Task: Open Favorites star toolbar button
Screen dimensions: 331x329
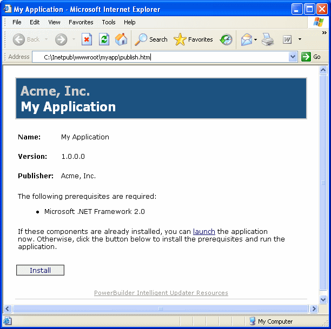Action: [193, 39]
